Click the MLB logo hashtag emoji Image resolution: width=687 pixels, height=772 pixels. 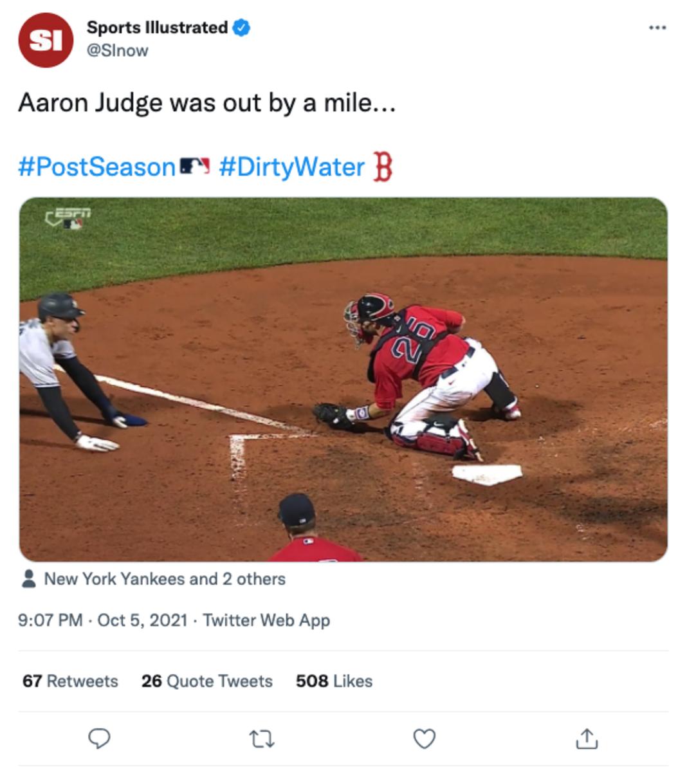click(x=195, y=167)
